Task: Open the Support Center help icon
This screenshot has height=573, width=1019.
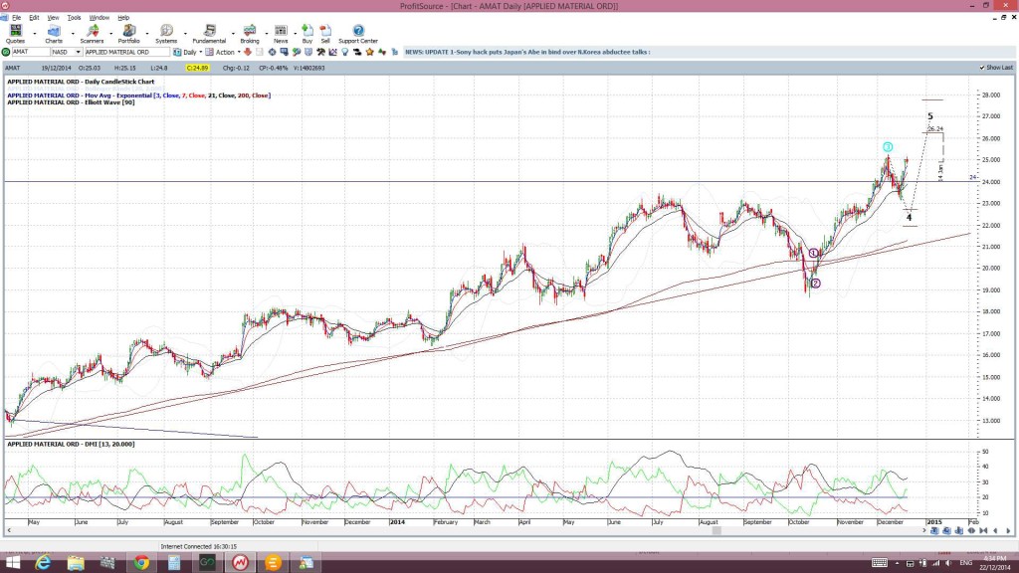Action: [x=358, y=31]
